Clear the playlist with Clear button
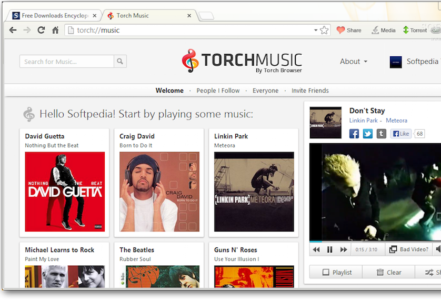 click(x=389, y=272)
